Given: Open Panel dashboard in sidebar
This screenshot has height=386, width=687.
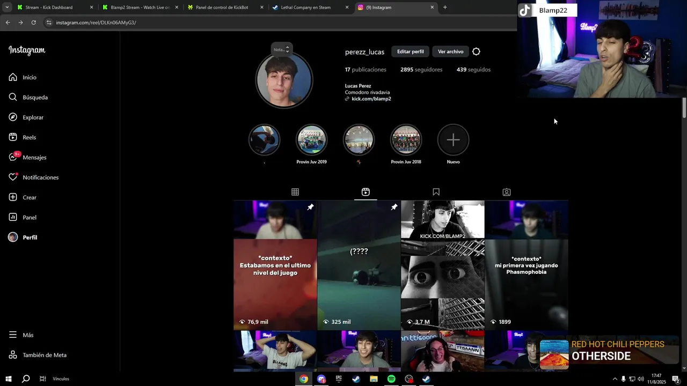Looking at the screenshot, I should (23, 217).
